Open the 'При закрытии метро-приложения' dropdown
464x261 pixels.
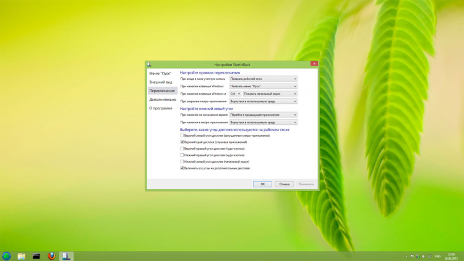coord(264,101)
